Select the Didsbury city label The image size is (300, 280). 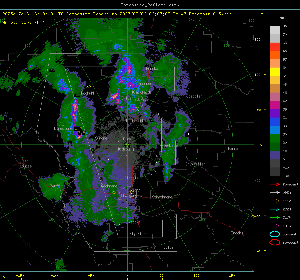click(126, 149)
